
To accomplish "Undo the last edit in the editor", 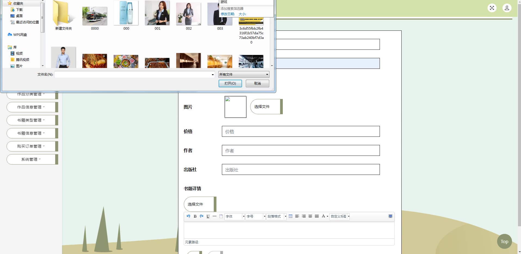I will tap(188, 216).
